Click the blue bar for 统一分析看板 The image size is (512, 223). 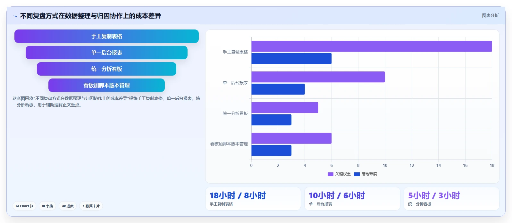(271, 120)
